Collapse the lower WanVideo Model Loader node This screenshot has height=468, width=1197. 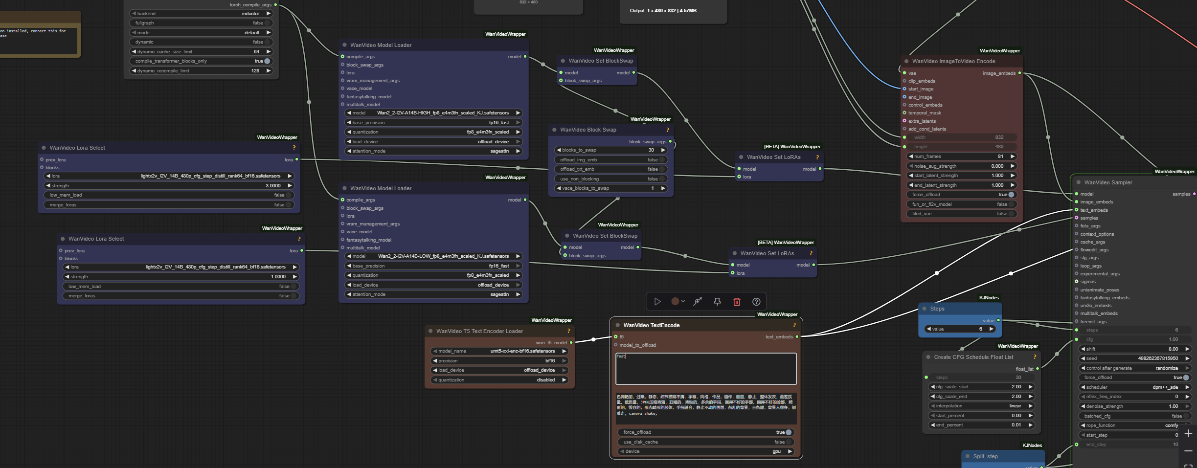point(344,188)
